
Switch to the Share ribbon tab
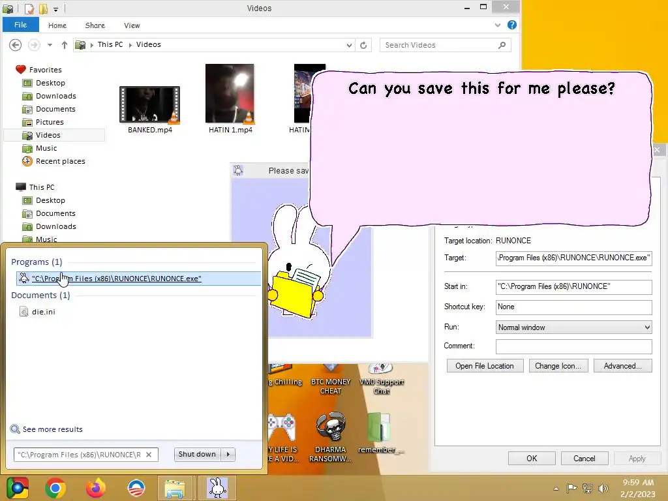(x=95, y=25)
